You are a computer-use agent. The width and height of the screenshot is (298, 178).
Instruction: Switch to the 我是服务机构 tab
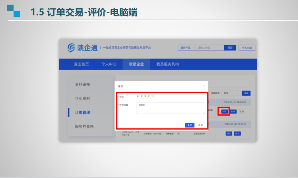coord(167,64)
